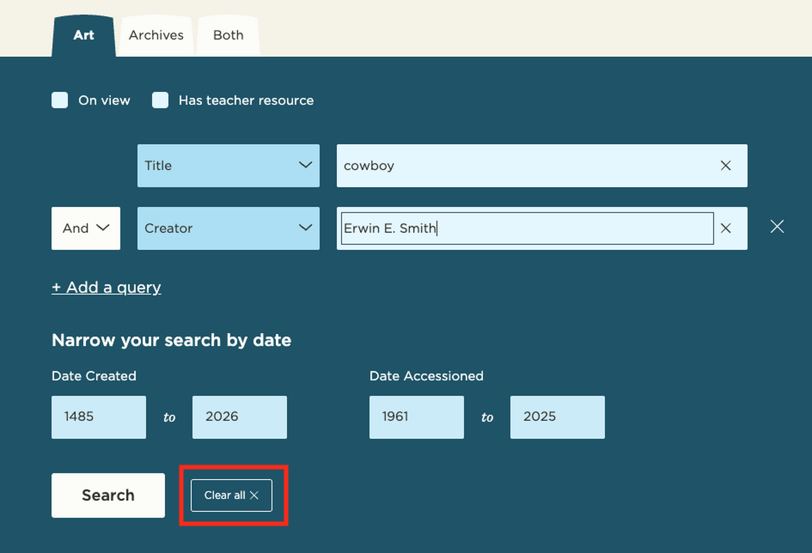Click the X inside the Clear all button
This screenshot has width=812, height=553.
(x=254, y=495)
